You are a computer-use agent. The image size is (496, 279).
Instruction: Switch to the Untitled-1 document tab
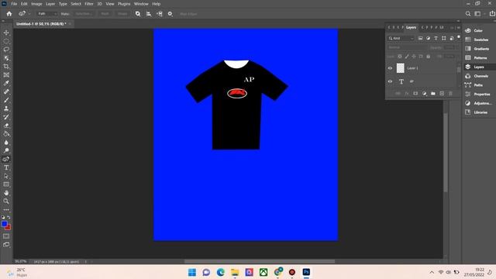click(x=41, y=24)
